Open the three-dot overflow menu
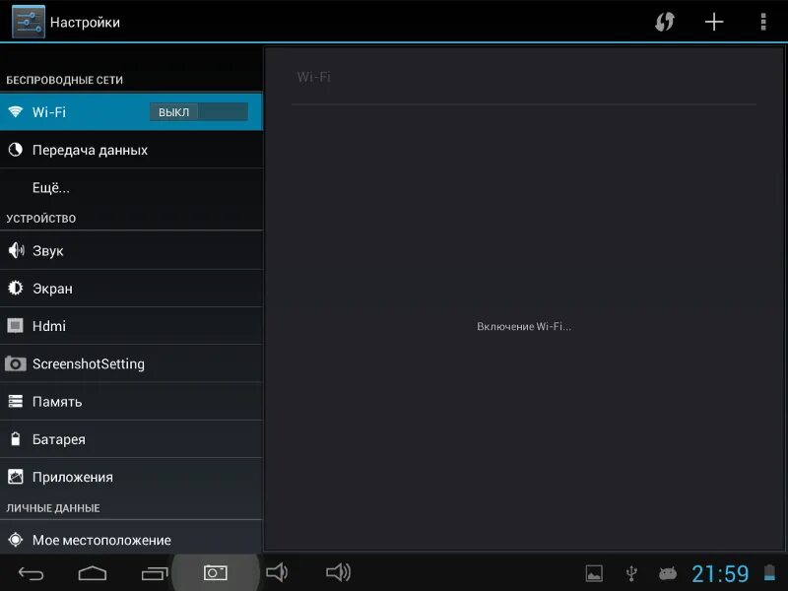 pyautogui.click(x=762, y=22)
